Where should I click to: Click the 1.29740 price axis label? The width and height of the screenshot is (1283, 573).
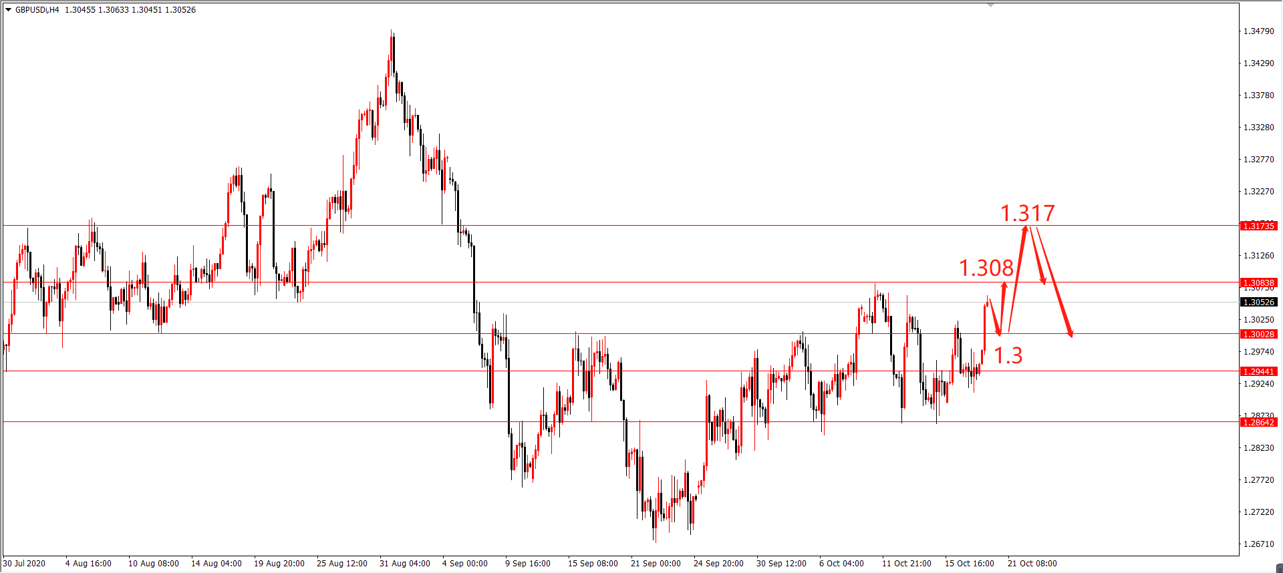click(x=1258, y=352)
